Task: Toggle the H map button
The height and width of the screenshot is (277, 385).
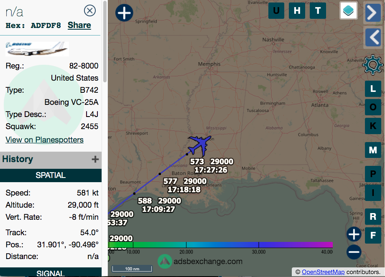Action: 297,10
